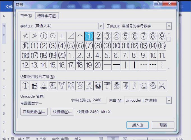Image resolution: width=191 pixels, height=140 pixels.
Task: Select the circled number 1 symbol in grid
Action: pyautogui.click(x=89, y=36)
